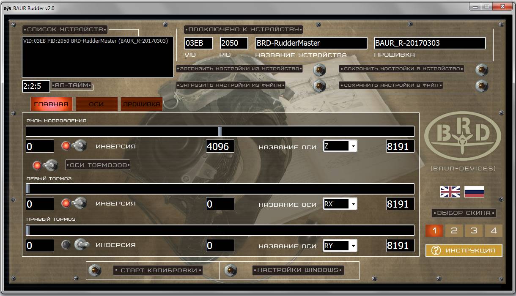Switch to the Главная tab
Screen dimensions: 516x296
pyautogui.click(x=51, y=104)
